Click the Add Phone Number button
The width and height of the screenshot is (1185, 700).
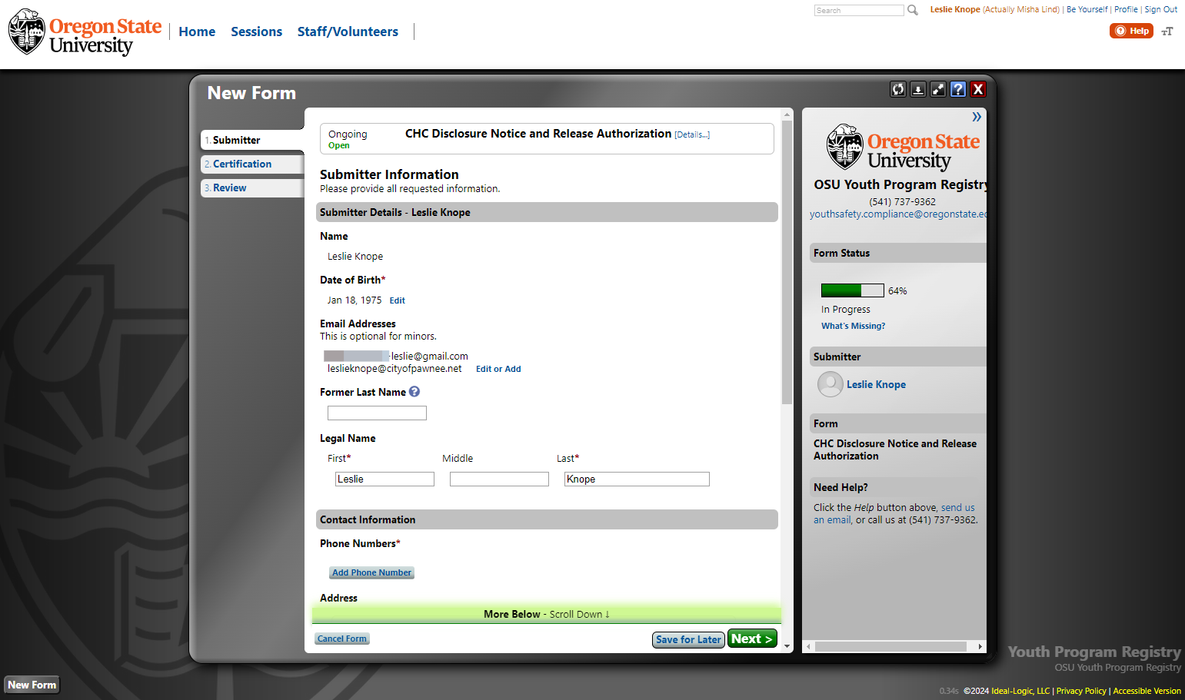click(x=372, y=572)
